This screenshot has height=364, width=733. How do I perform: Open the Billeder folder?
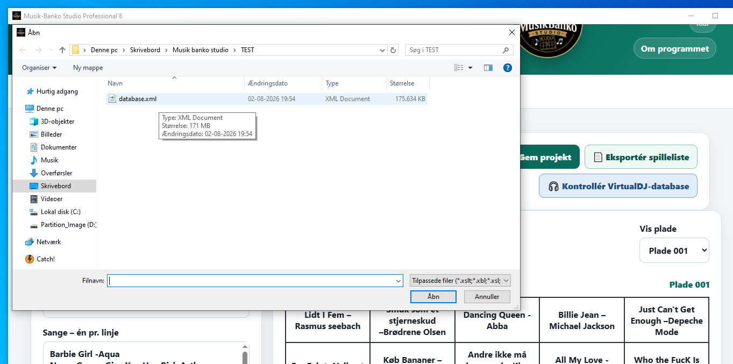point(51,134)
